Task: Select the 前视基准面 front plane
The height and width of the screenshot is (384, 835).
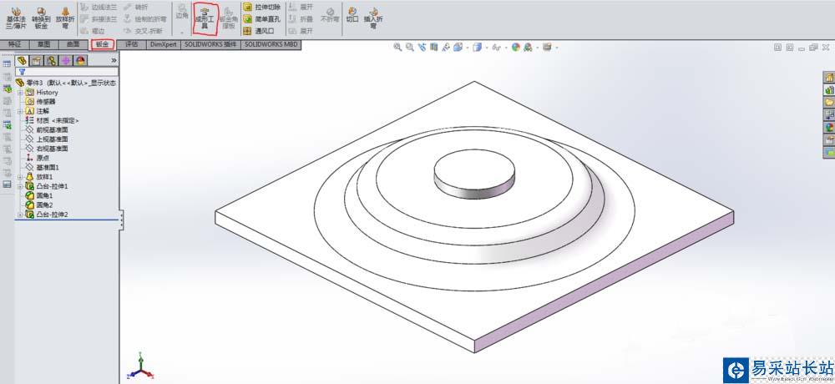Action: pos(46,129)
